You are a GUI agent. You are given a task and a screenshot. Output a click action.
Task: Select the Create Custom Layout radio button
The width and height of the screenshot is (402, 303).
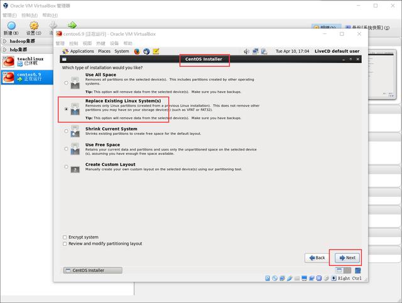pyautogui.click(x=66, y=167)
